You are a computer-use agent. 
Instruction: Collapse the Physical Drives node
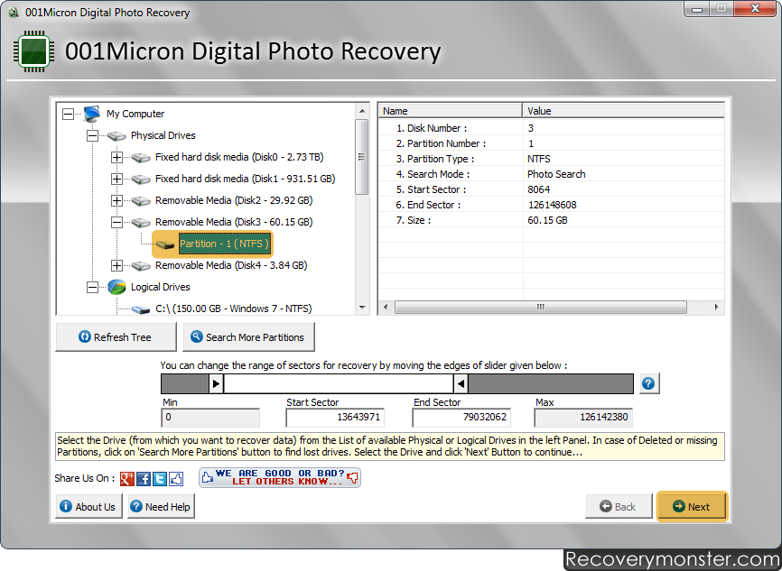92,135
